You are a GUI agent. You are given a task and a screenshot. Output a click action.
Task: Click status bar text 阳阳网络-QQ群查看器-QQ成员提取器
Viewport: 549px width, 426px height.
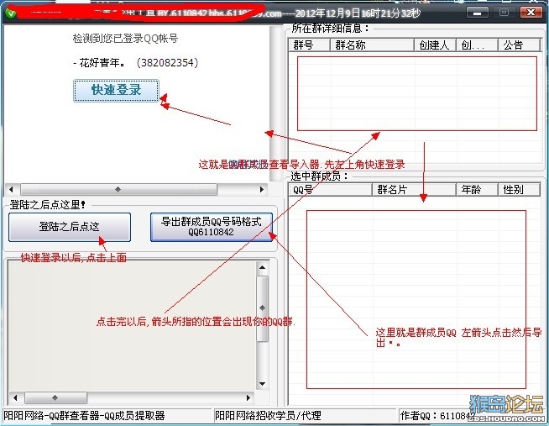[x=85, y=416]
